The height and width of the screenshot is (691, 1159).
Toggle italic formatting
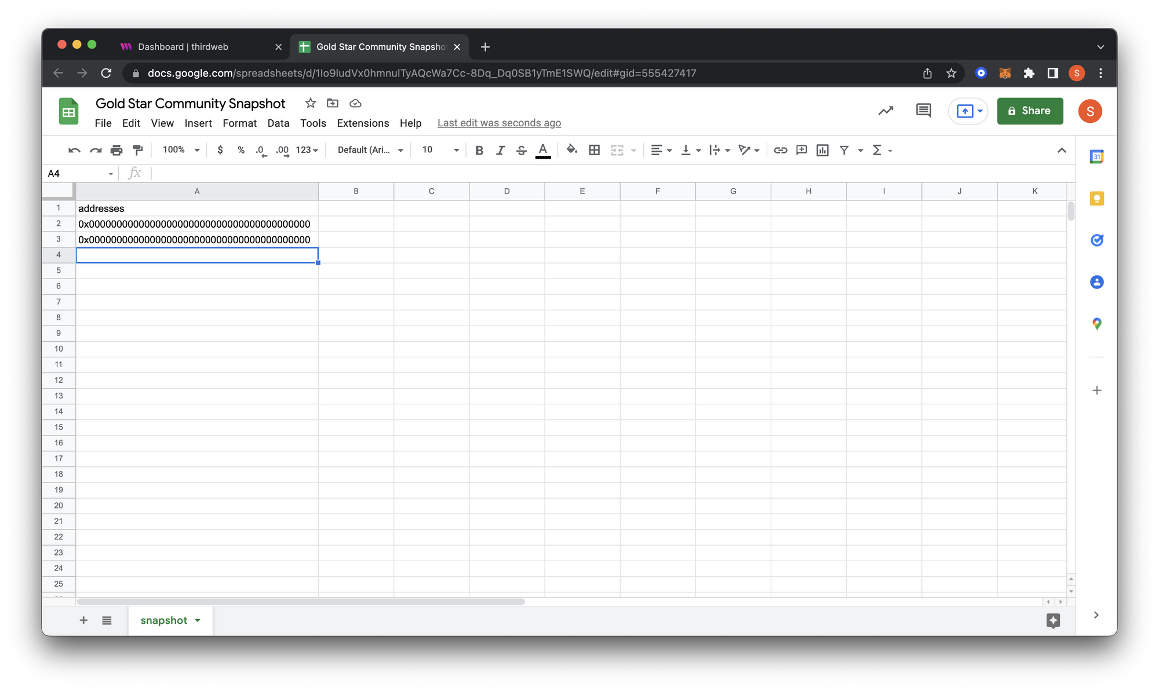click(x=500, y=150)
